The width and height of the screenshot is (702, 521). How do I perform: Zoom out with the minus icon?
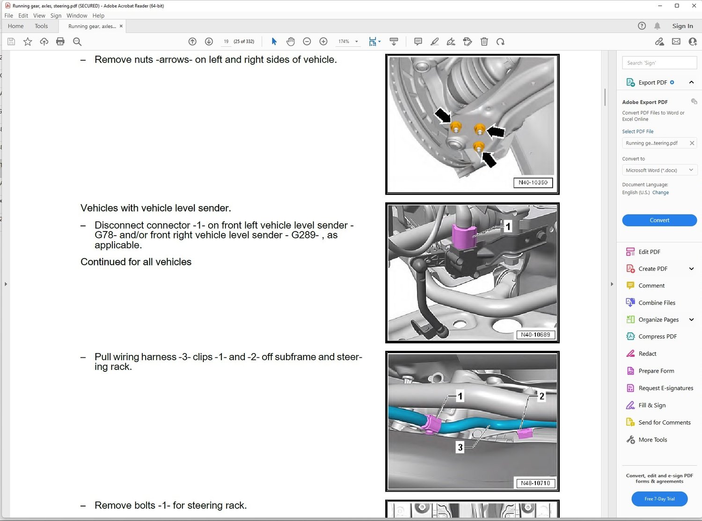[307, 42]
